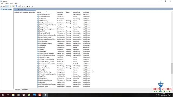Screen dimensions: 173x97
Task: Click the Pause Service icon
Action: (30, 6)
